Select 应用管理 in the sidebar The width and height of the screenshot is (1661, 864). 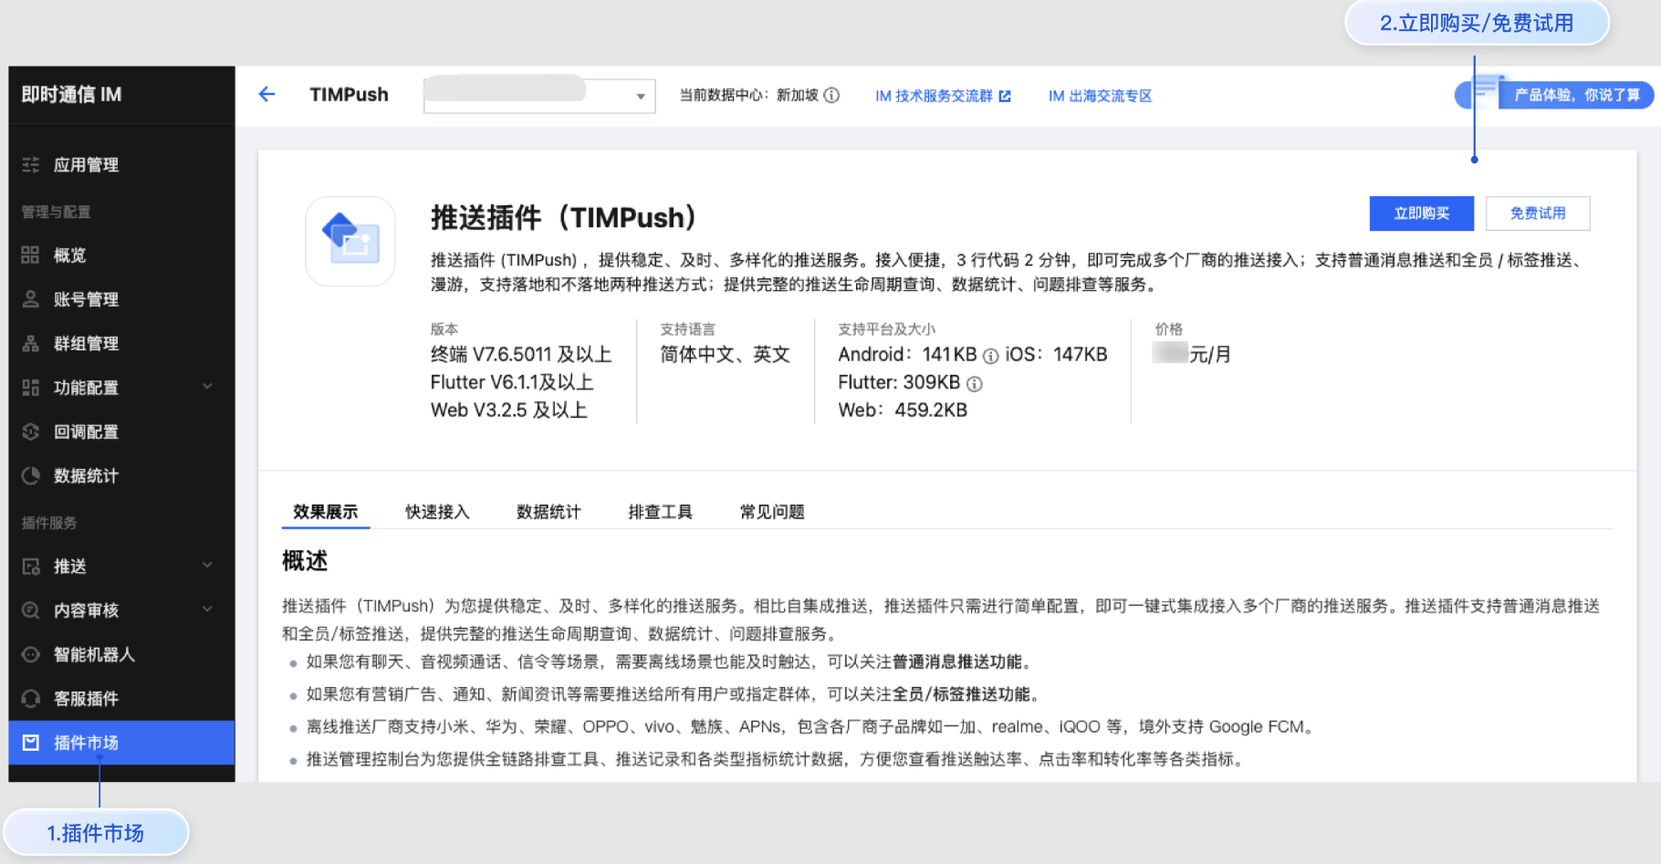121,164
